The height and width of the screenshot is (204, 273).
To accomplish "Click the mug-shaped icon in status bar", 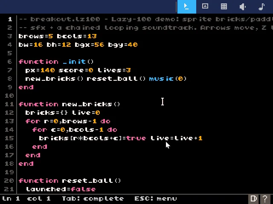I will click(x=253, y=198).
